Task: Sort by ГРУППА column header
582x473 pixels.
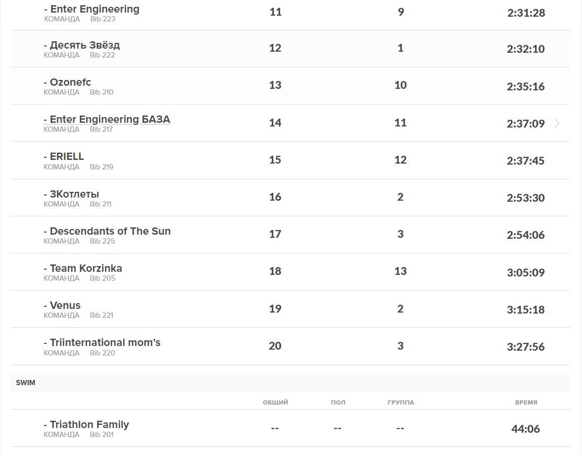Action: 401,402
